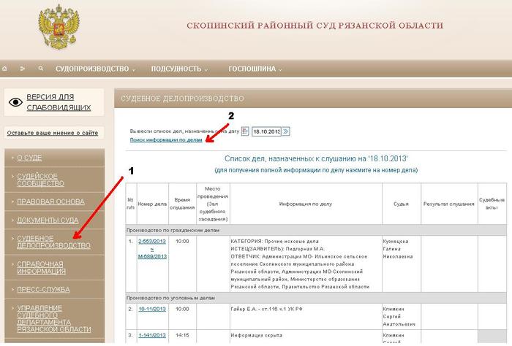Open case 1-141/2013 link
The height and width of the screenshot is (346, 512).
(152, 335)
